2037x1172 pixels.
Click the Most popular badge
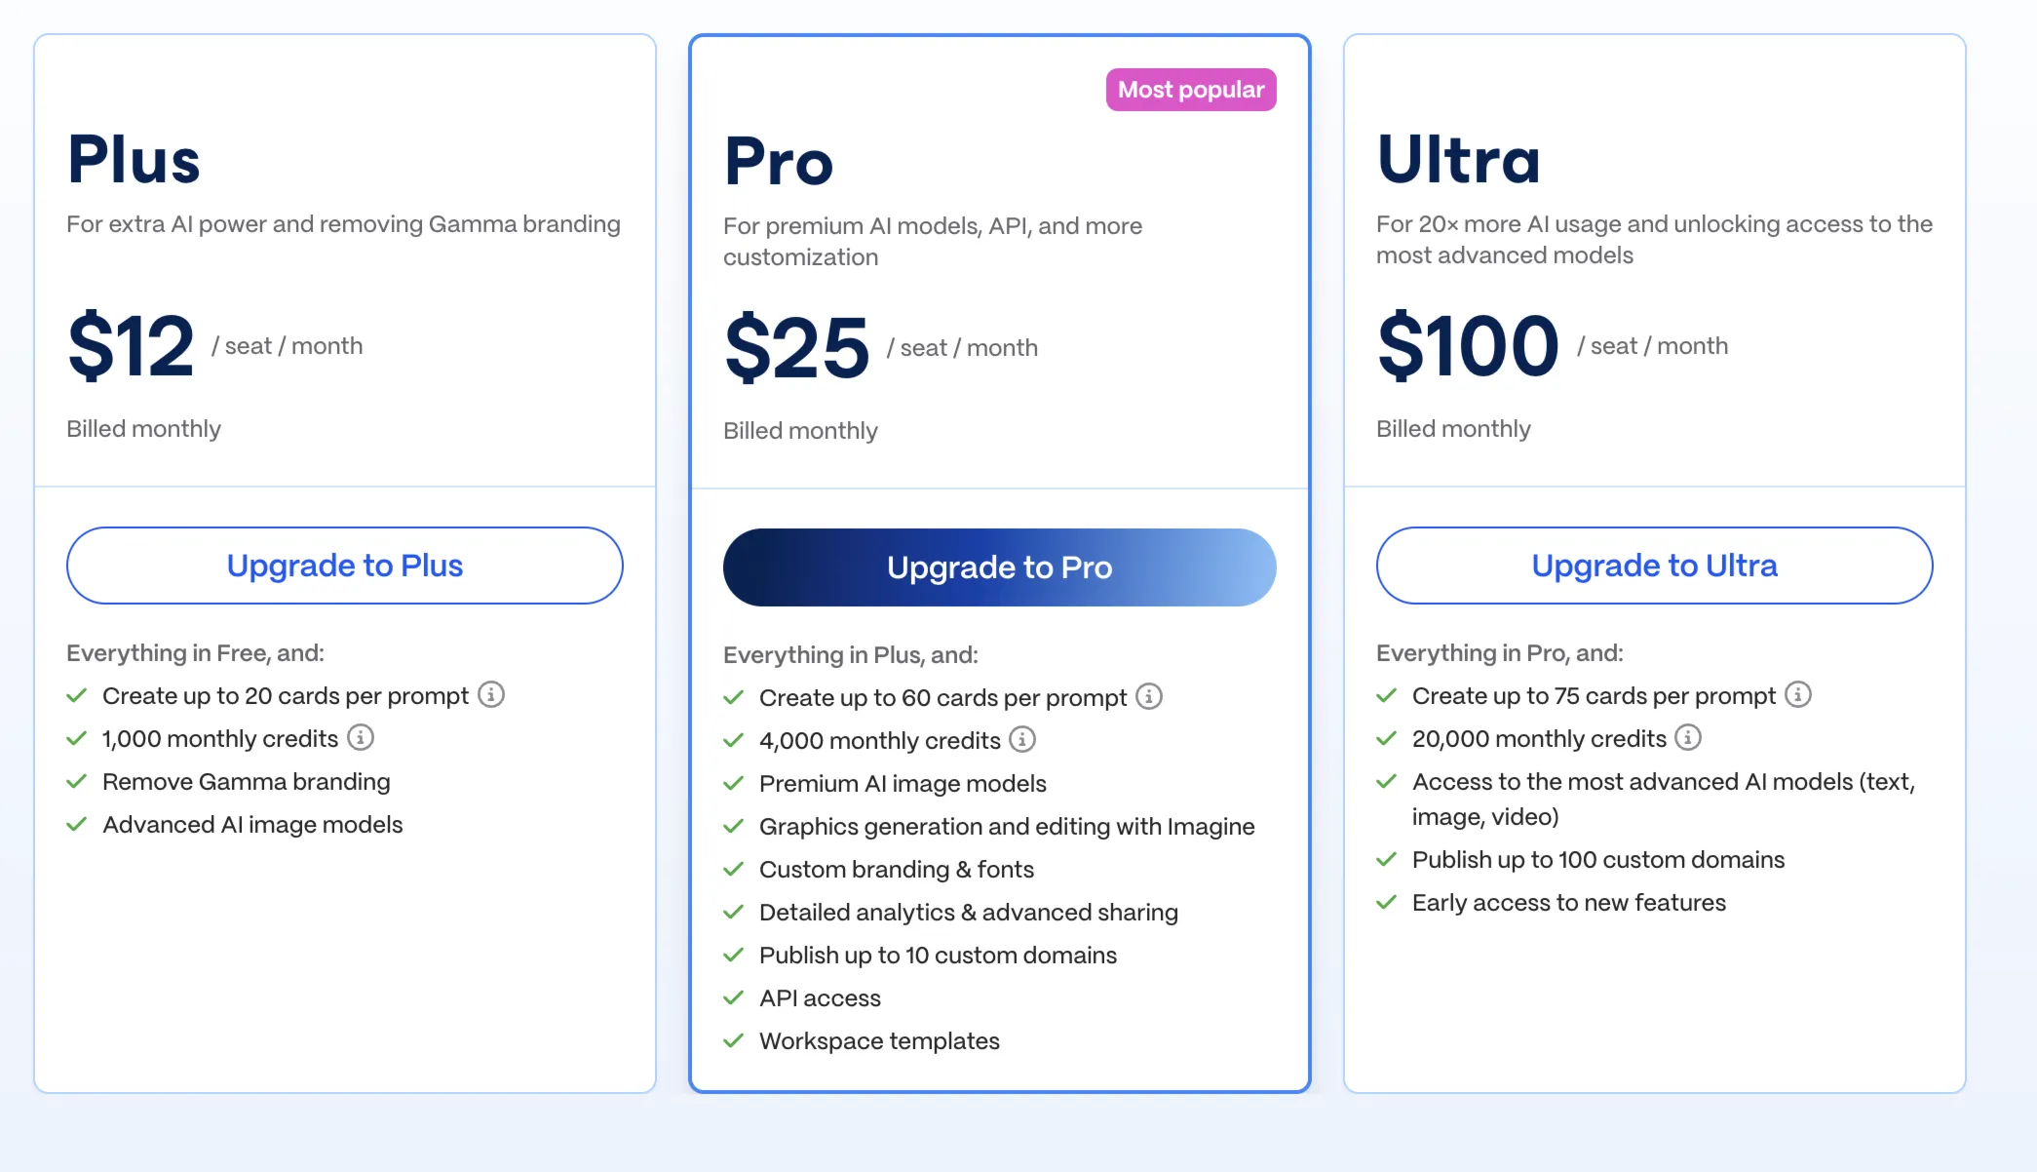coord(1191,90)
